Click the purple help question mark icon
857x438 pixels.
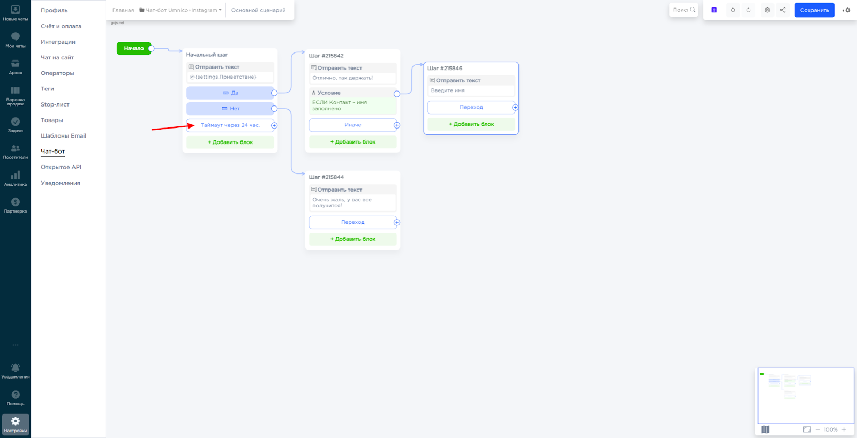(x=714, y=10)
